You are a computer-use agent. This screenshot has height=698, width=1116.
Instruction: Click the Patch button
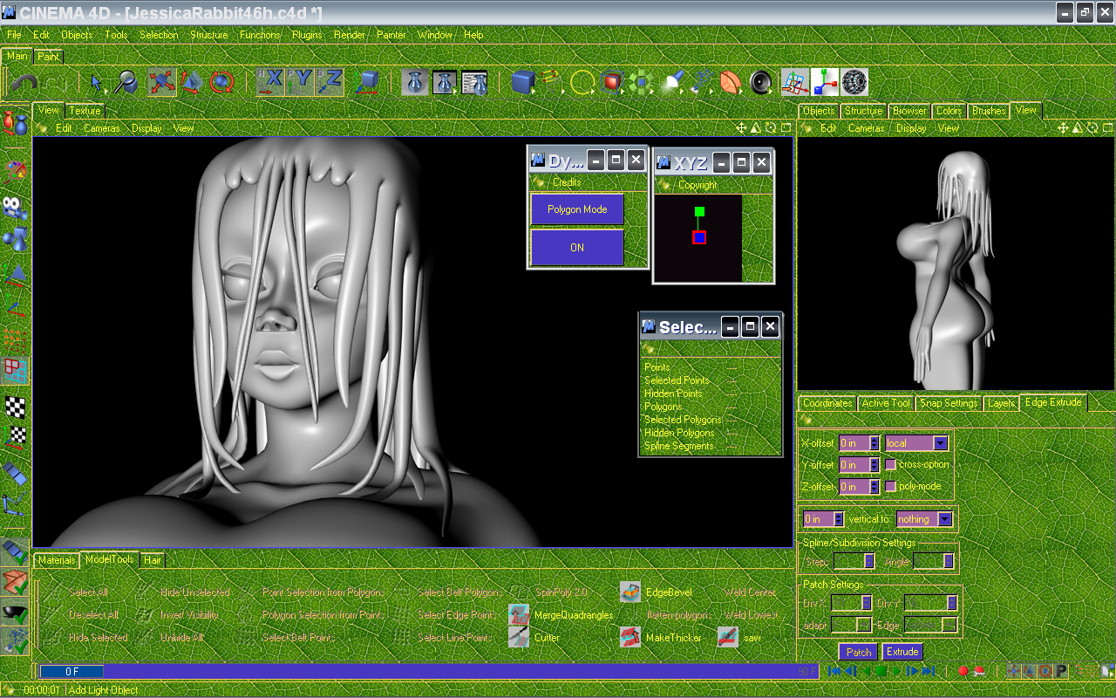pos(859,652)
